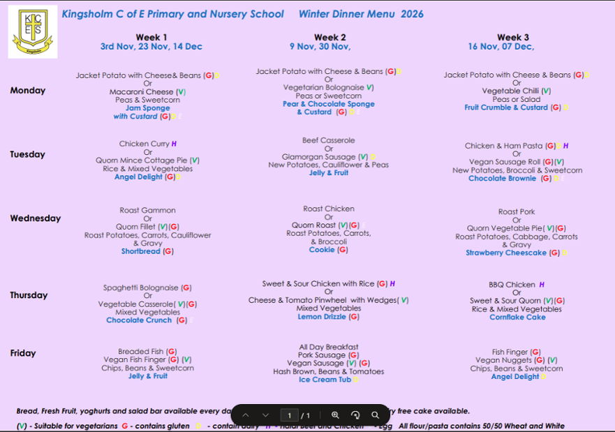The image size is (615, 432).
Task: Select 'Quorn Roast' option text
Action: coord(313,225)
